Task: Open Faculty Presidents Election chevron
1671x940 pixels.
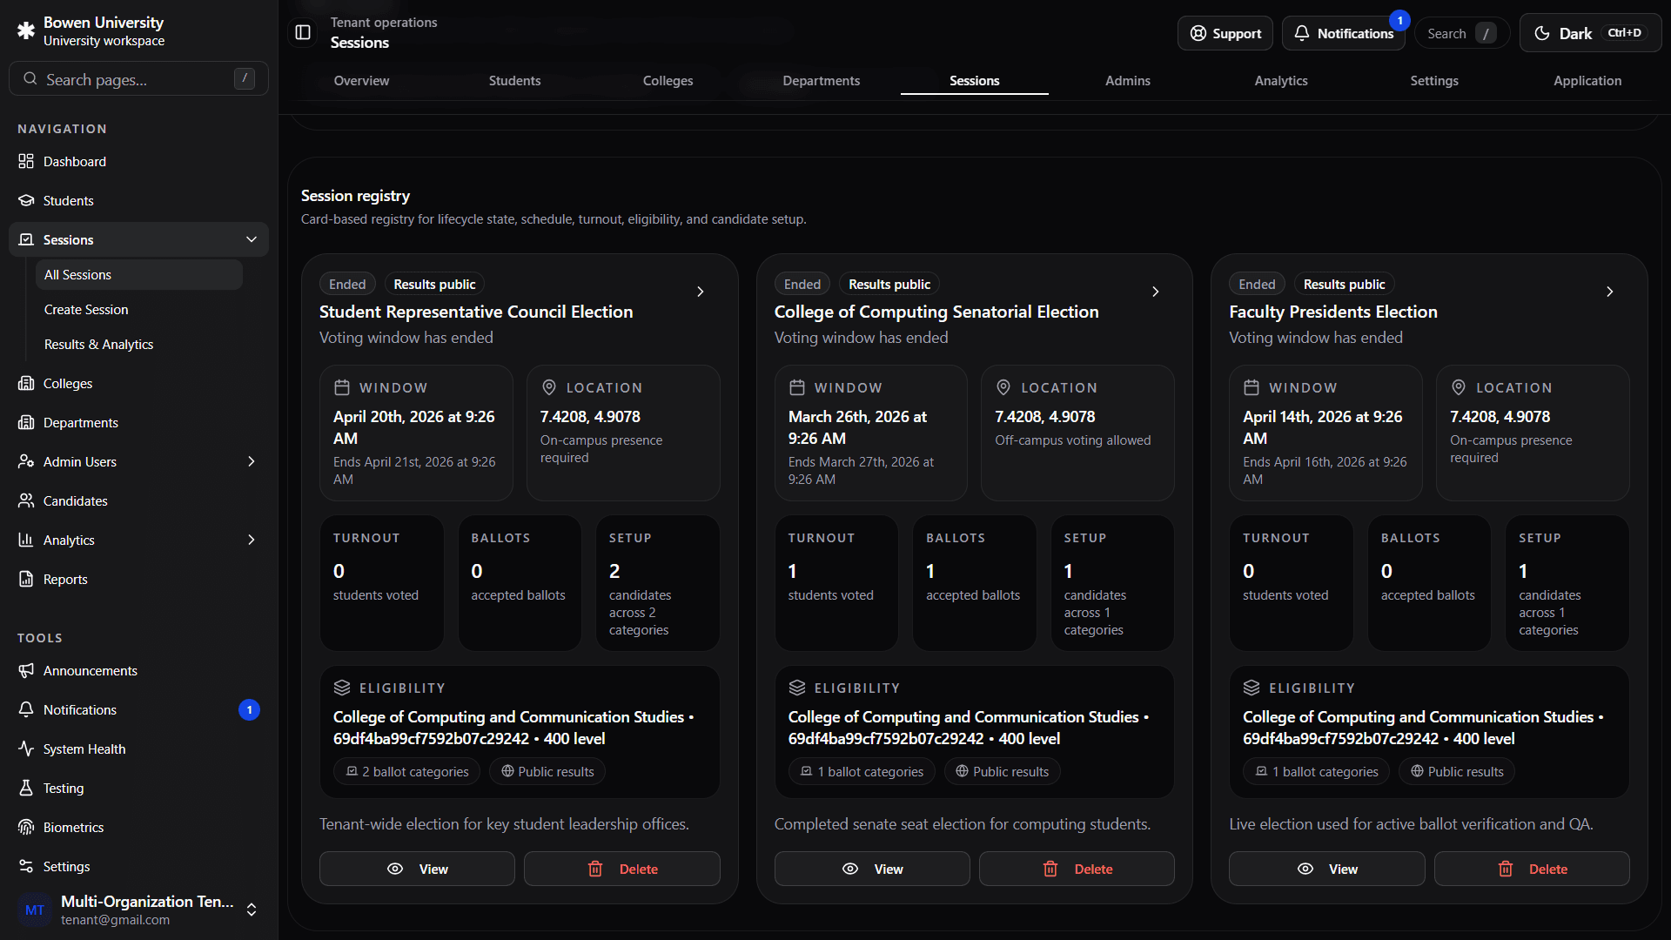Action: coord(1610,292)
